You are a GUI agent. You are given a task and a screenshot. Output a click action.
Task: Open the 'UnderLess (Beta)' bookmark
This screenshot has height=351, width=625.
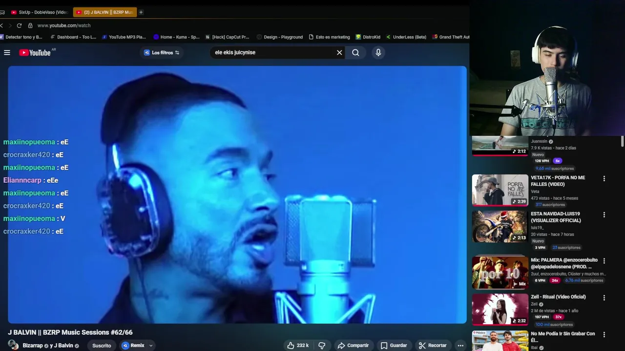pyautogui.click(x=406, y=37)
